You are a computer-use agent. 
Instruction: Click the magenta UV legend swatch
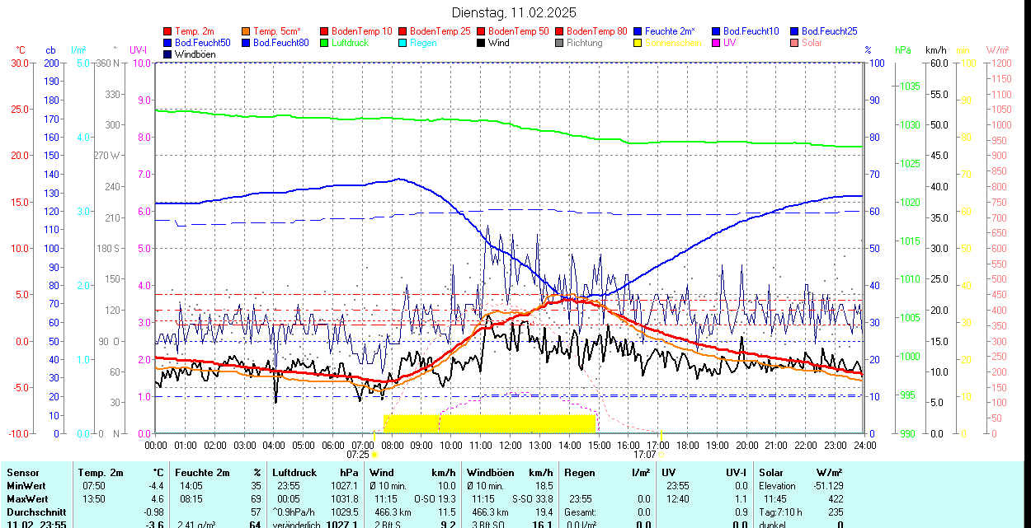(716, 43)
